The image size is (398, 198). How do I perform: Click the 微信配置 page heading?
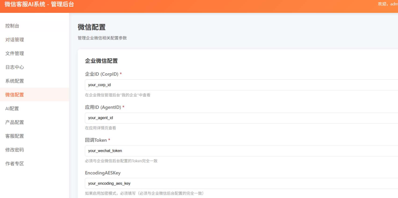tap(92, 27)
